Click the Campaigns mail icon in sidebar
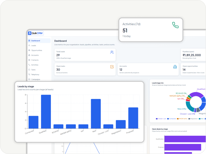206x154 pixels. [29, 79]
